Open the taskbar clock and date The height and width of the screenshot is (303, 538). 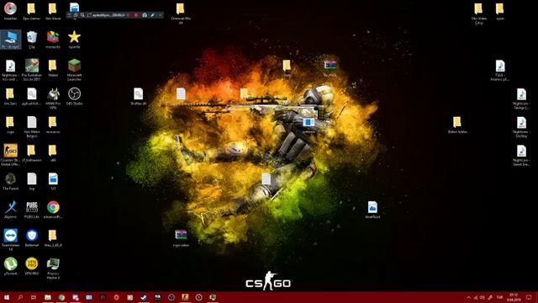[x=514, y=297]
